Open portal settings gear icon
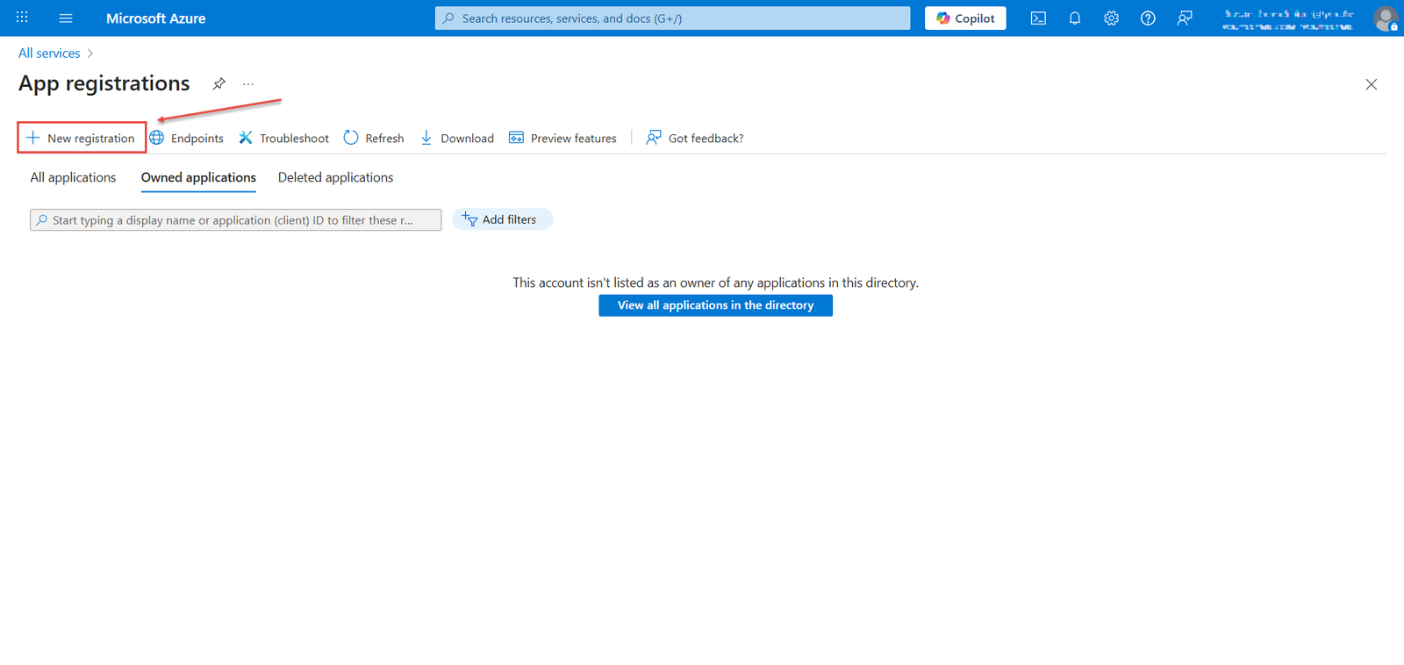This screenshot has width=1404, height=665. [x=1111, y=18]
